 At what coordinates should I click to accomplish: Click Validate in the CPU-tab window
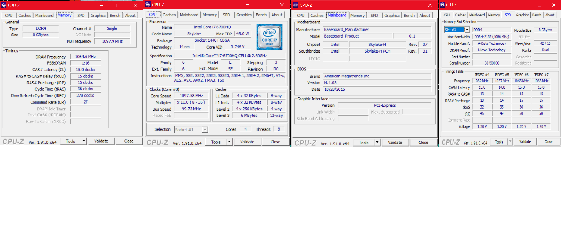pos(247,142)
